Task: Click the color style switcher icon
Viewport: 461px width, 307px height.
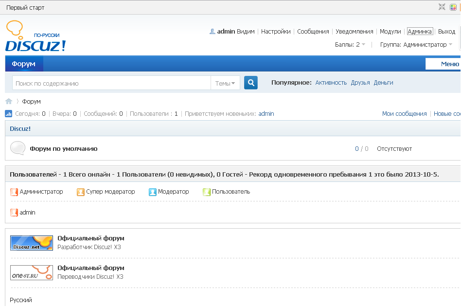Action: (x=453, y=7)
